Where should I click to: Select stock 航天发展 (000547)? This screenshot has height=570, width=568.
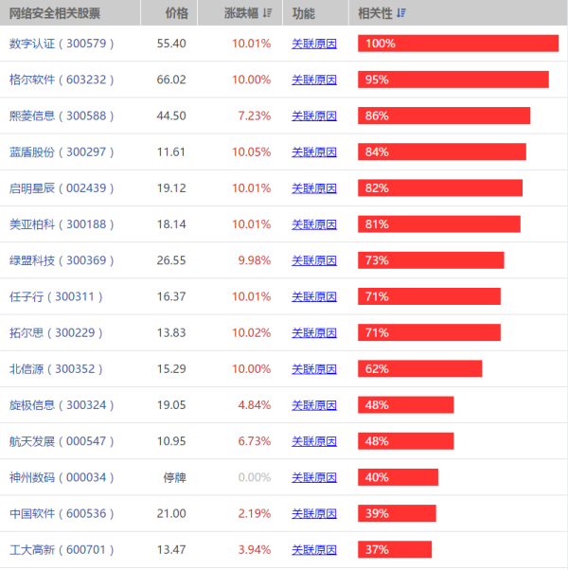point(62,441)
